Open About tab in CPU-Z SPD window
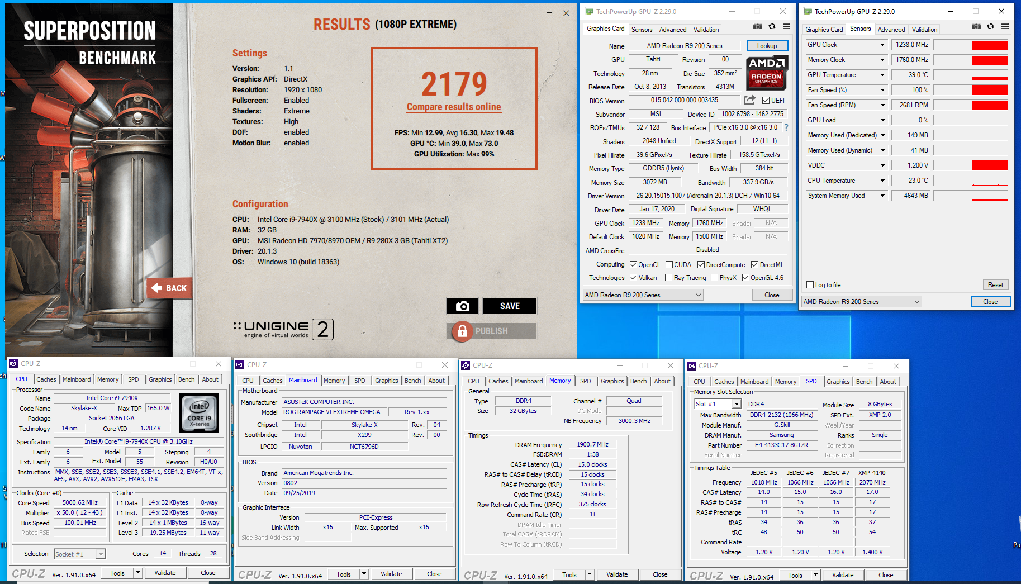Image resolution: width=1021 pixels, height=584 pixels. coord(888,382)
